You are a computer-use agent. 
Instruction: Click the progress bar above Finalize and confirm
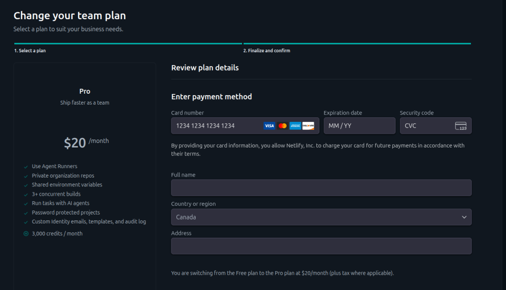tap(357, 43)
